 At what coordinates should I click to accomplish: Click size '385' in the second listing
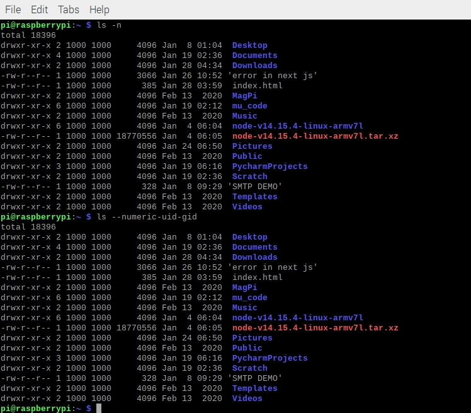point(149,277)
